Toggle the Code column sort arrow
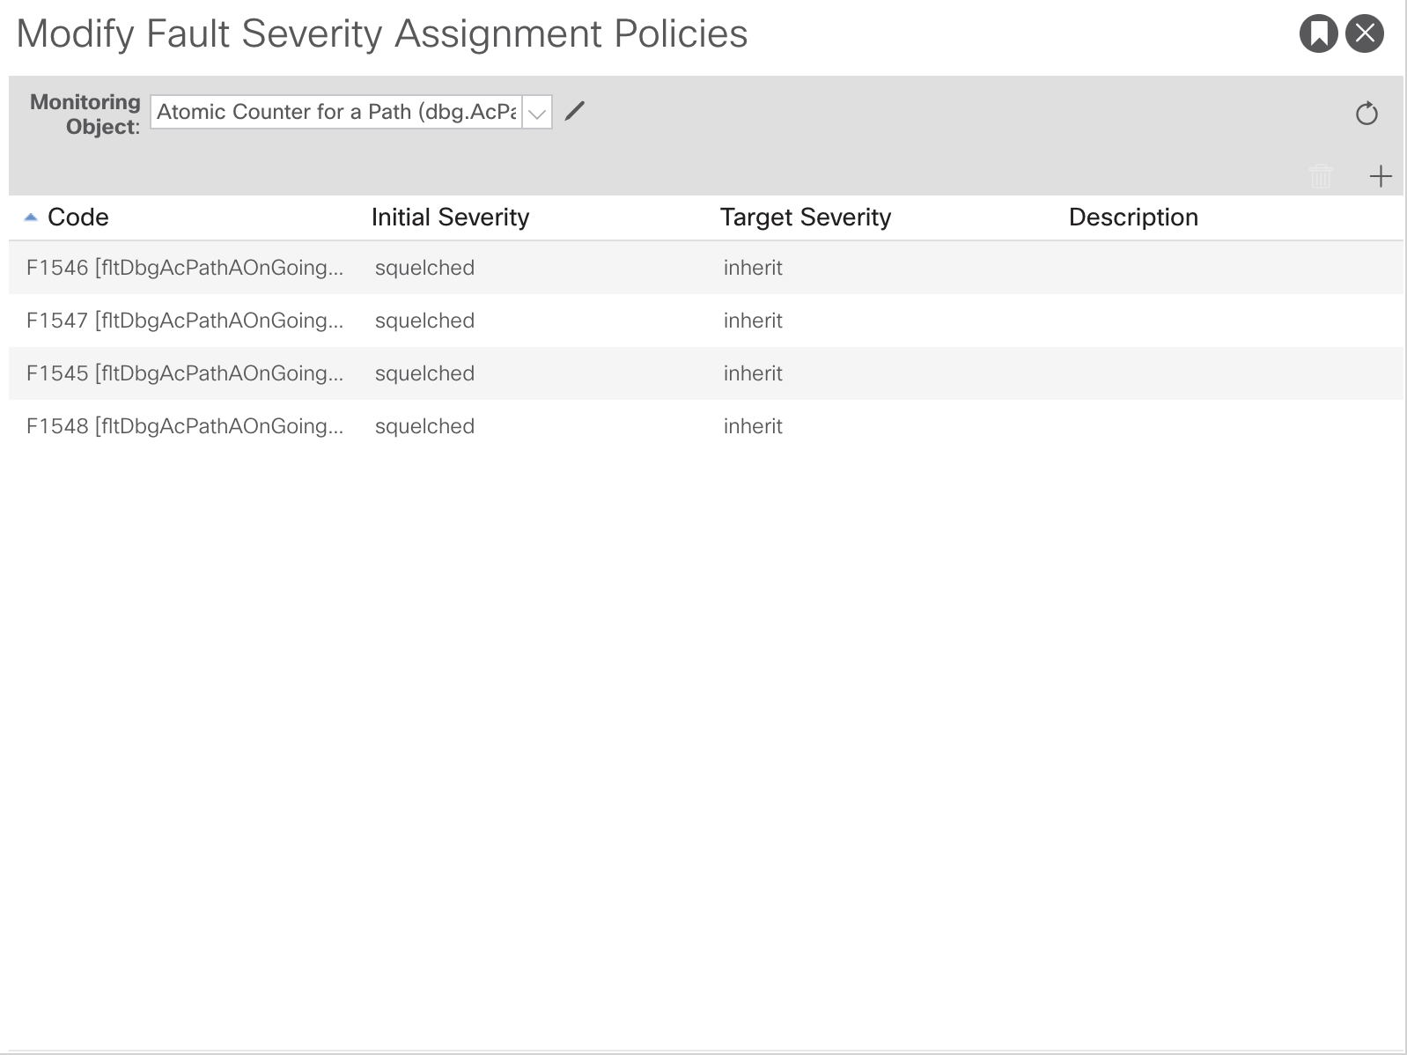 pos(31,218)
